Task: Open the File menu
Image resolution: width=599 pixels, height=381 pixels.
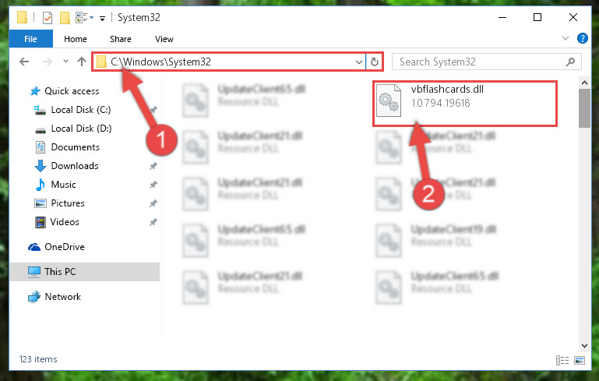Action: coord(30,39)
